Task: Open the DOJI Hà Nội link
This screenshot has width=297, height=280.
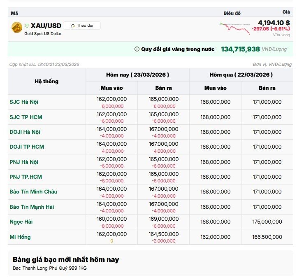Action: pos(25,132)
